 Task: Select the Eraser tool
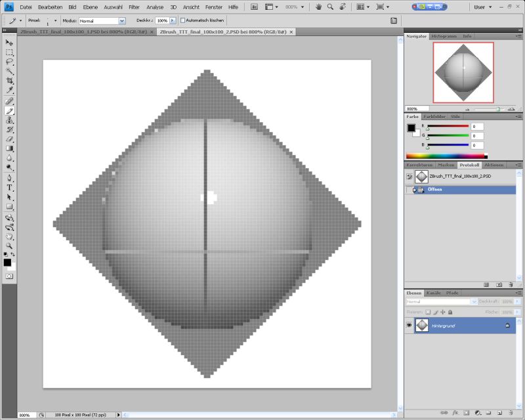click(x=9, y=138)
